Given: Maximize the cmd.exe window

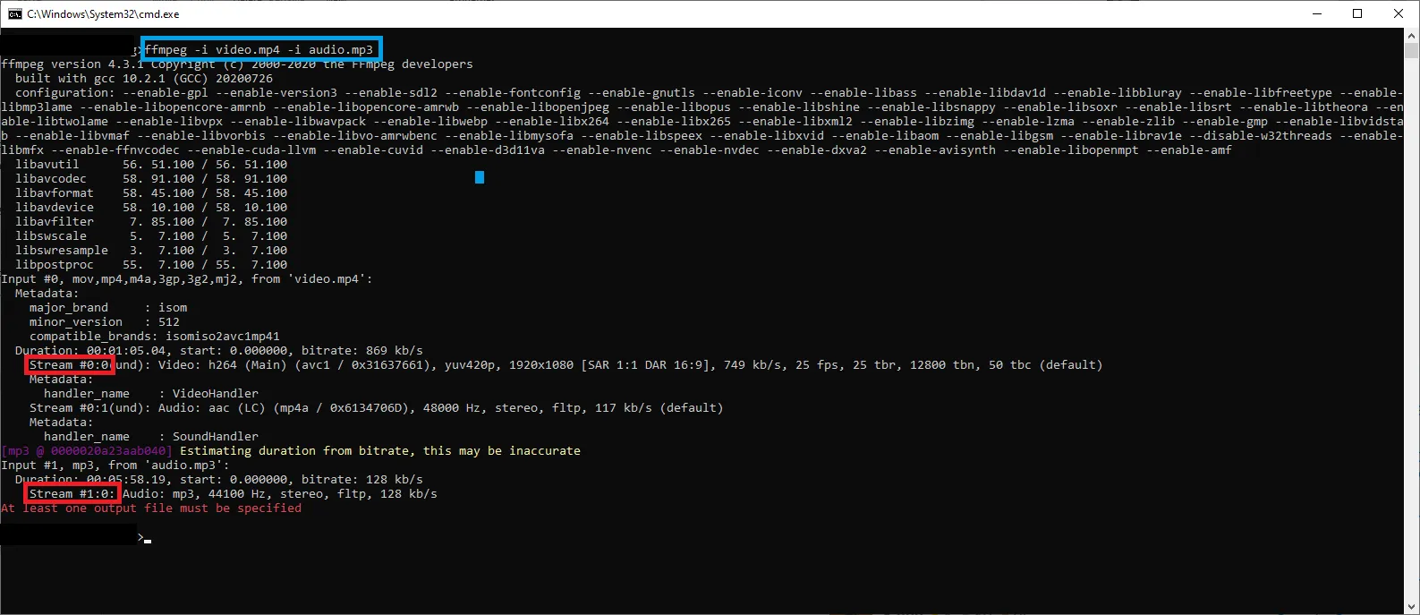Looking at the screenshot, I should pyautogui.click(x=1357, y=13).
